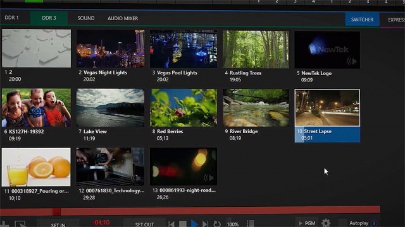The width and height of the screenshot is (405, 227).
Task: Click the Play button in transport controls
Action: 194,223
